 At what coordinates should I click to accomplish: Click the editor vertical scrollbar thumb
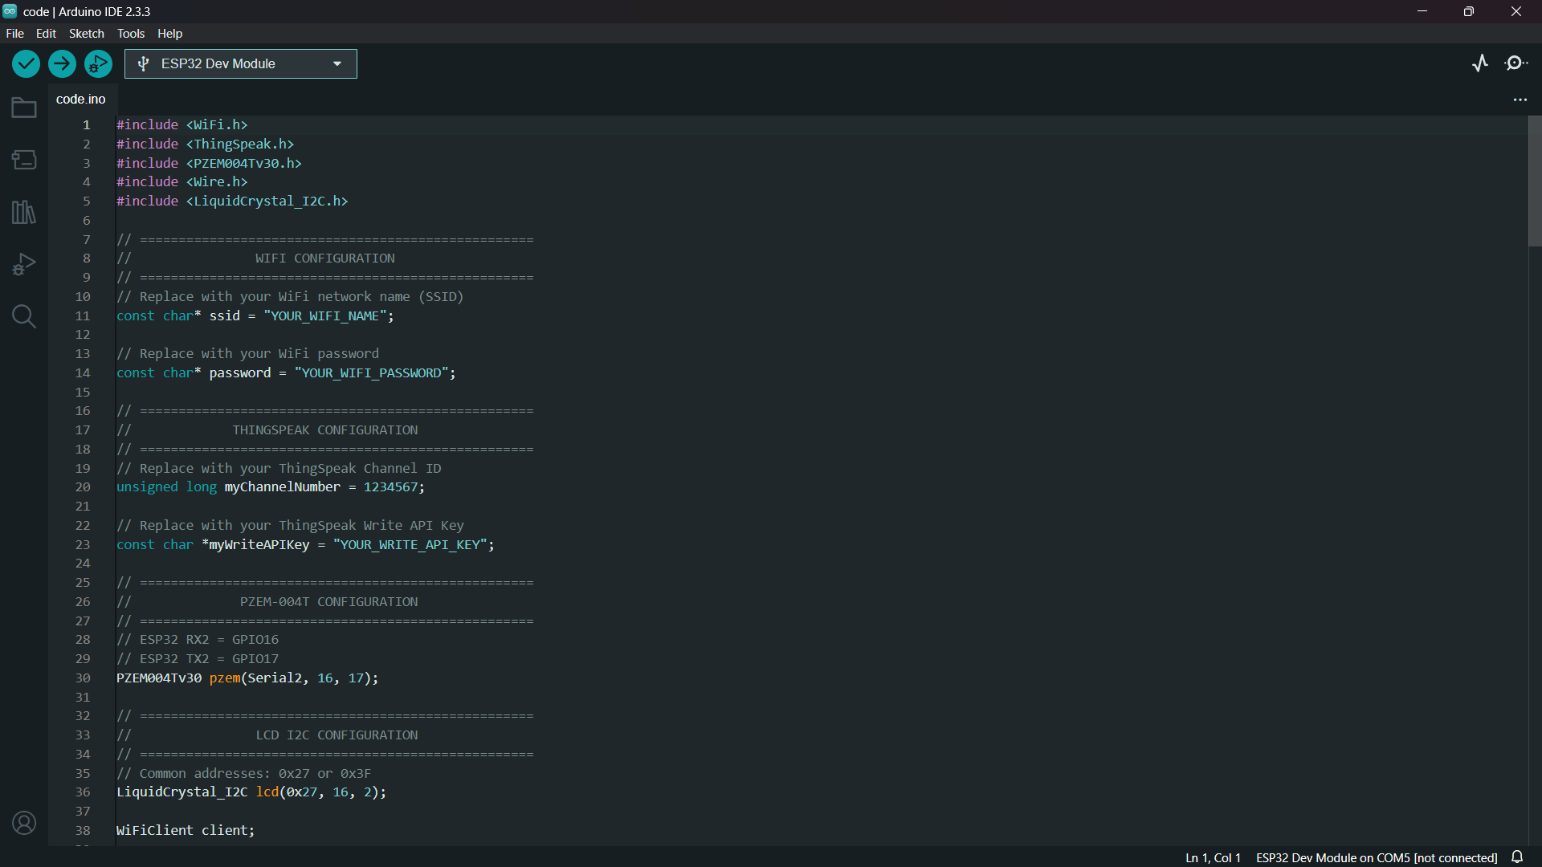1535,181
